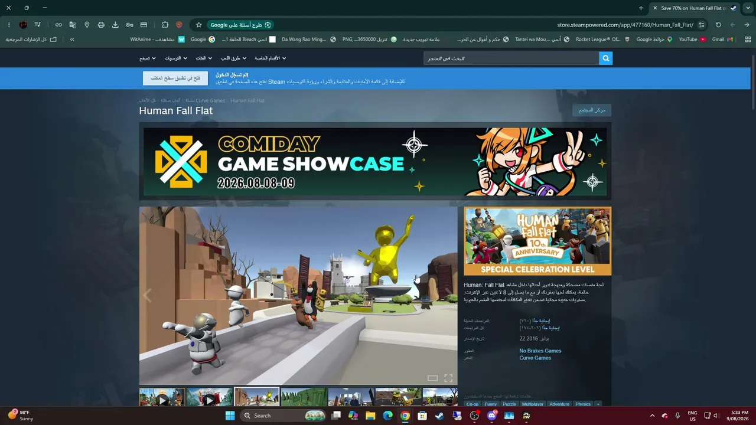
Task: Play the first video thumbnail in media strip
Action: click(x=162, y=397)
